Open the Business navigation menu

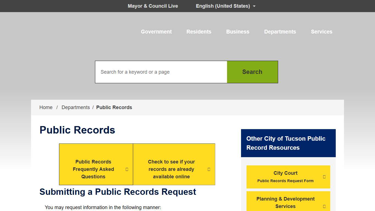click(237, 32)
